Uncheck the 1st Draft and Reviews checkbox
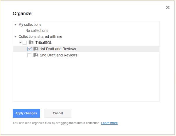 (29, 49)
